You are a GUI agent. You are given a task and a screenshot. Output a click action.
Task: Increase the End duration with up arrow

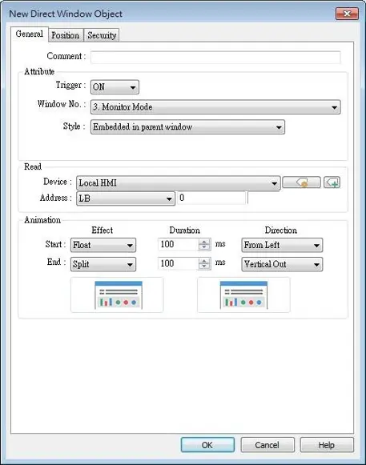(204, 261)
